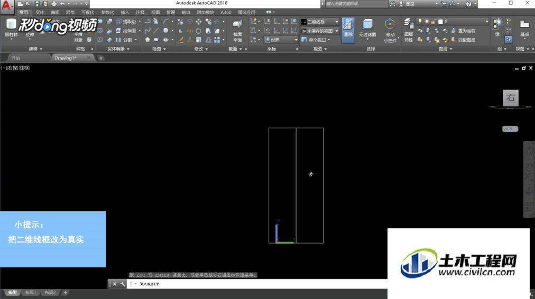Select the Polygon tool in 绘图 panel
Viewport: 535px width, 299px height.
click(147, 40)
